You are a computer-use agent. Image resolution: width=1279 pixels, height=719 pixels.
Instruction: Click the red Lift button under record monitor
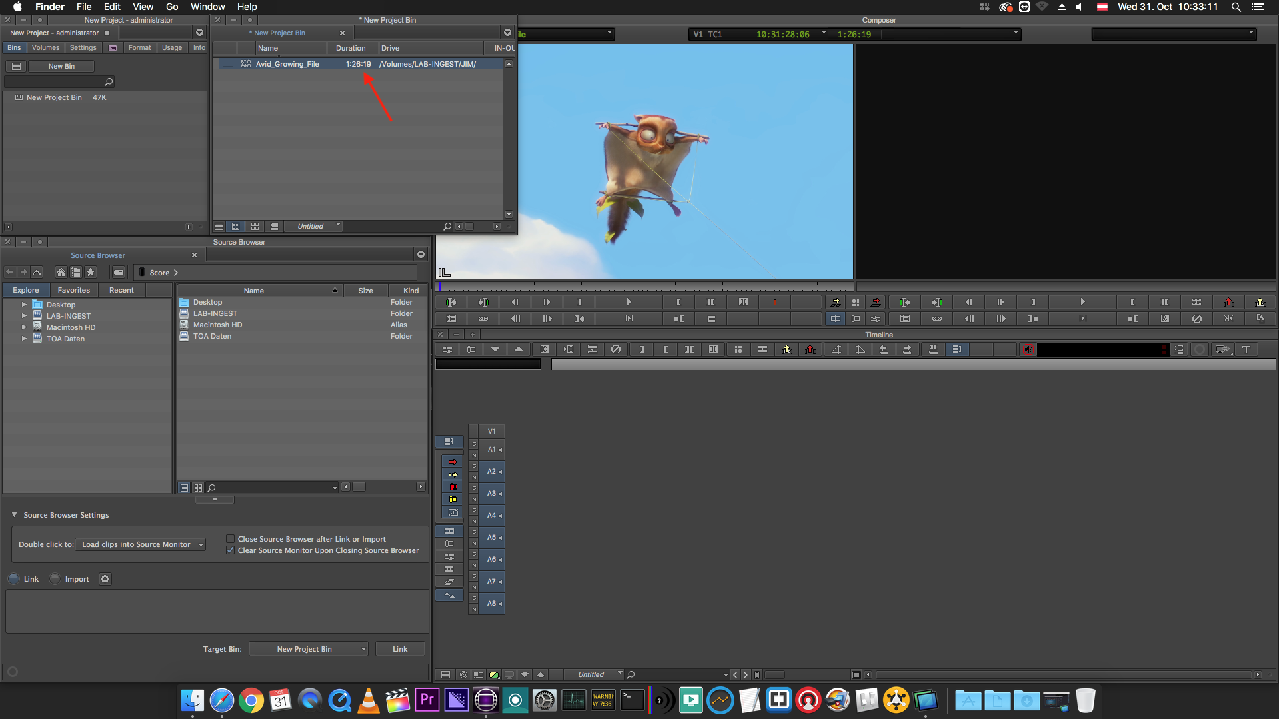(x=1228, y=302)
